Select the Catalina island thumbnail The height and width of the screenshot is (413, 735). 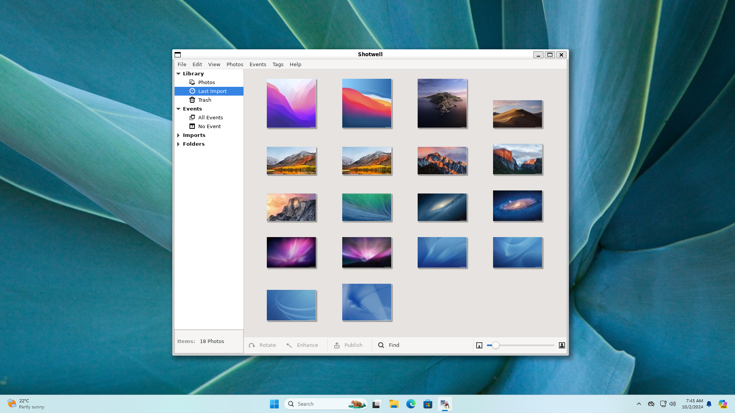coord(442,103)
